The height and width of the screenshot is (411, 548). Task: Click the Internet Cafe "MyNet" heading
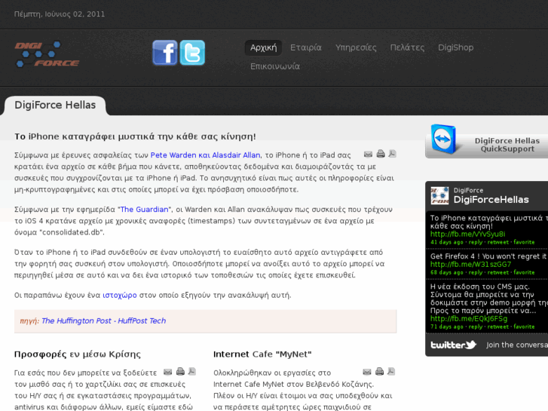(262, 354)
